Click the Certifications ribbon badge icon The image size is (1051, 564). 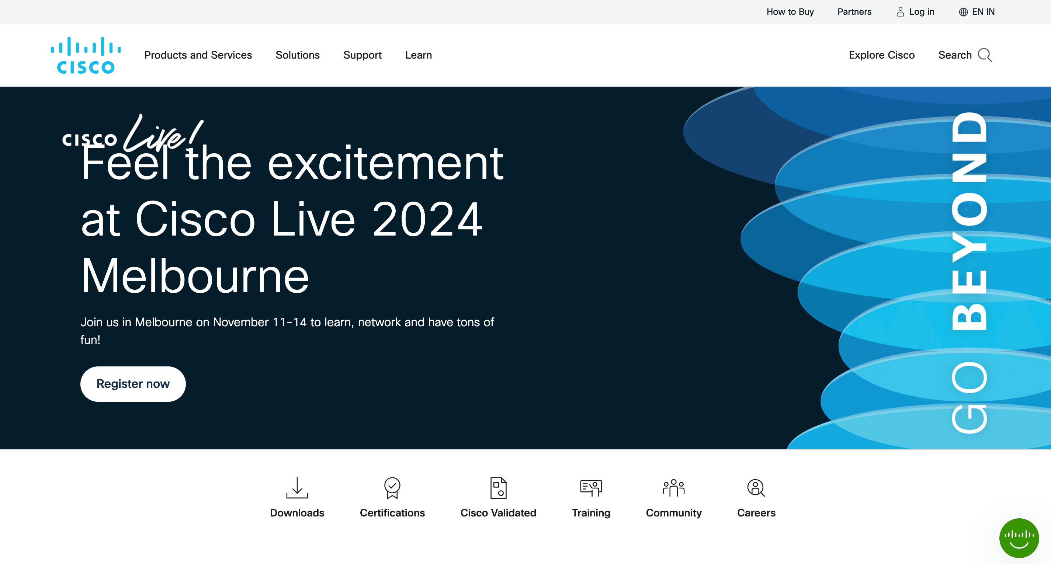tap(392, 488)
